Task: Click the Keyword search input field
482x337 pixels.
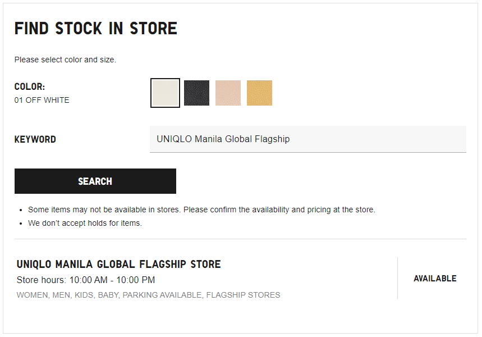Action: [307, 139]
